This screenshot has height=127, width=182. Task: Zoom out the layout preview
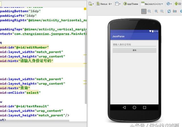click(x=162, y=11)
